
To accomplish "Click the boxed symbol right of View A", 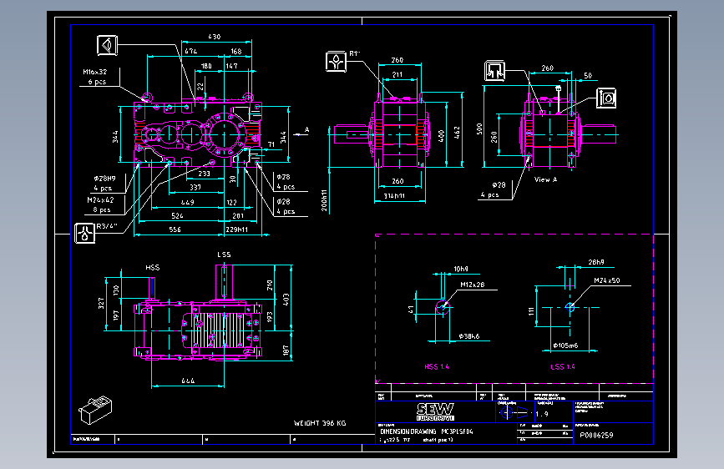I will coord(606,98).
